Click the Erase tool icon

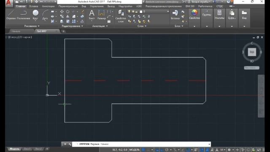tap(83, 11)
